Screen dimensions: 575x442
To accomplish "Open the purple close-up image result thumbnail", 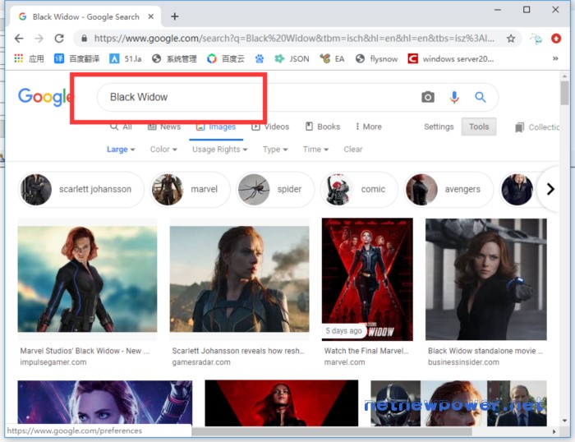I will tap(105, 403).
